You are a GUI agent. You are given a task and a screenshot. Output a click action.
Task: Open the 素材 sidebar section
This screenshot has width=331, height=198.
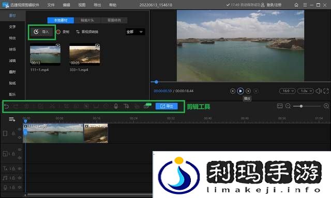click(12, 15)
